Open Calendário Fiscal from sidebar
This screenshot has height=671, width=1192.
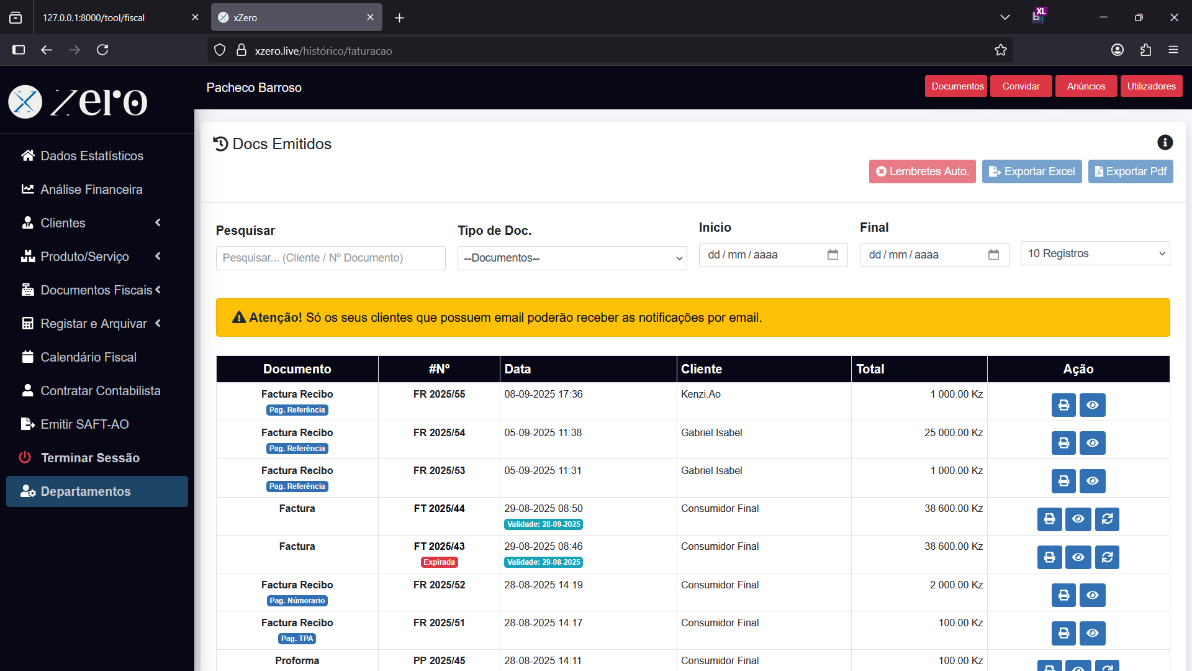coord(88,357)
